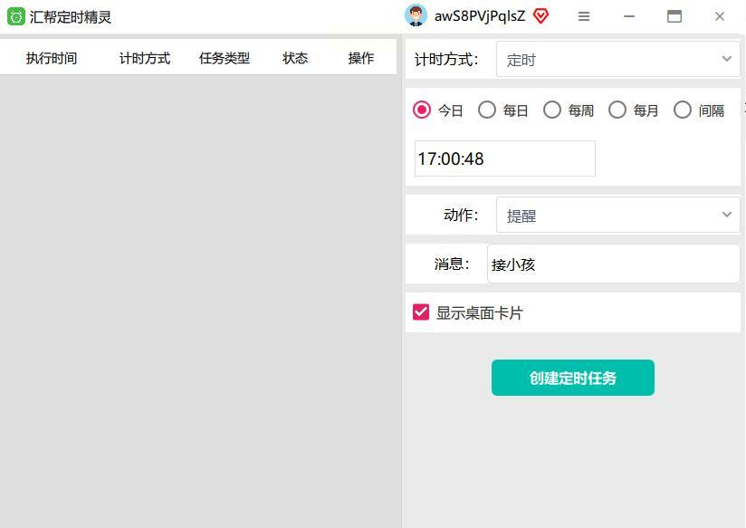Click the username awS8PVjPqlsZ
The height and width of the screenshot is (528, 746).
pyautogui.click(x=480, y=16)
